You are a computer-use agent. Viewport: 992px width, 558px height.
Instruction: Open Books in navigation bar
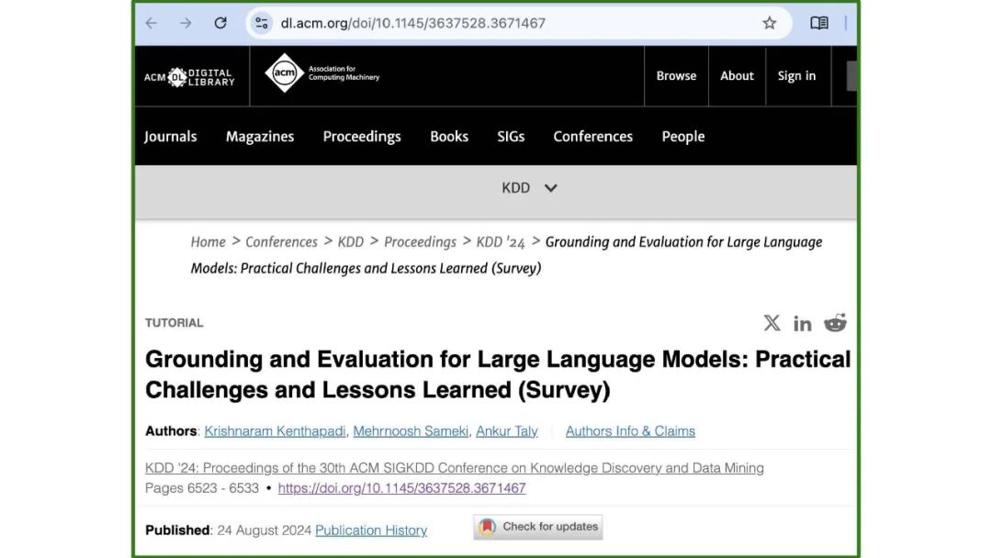[x=449, y=137]
